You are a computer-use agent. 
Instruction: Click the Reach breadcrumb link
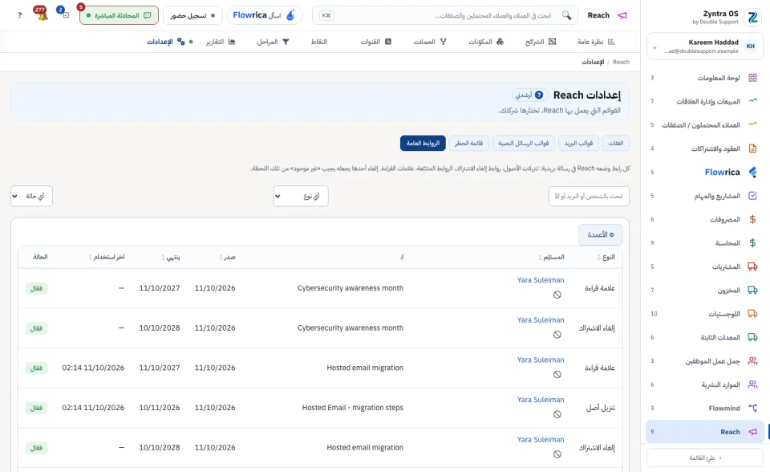(x=621, y=62)
